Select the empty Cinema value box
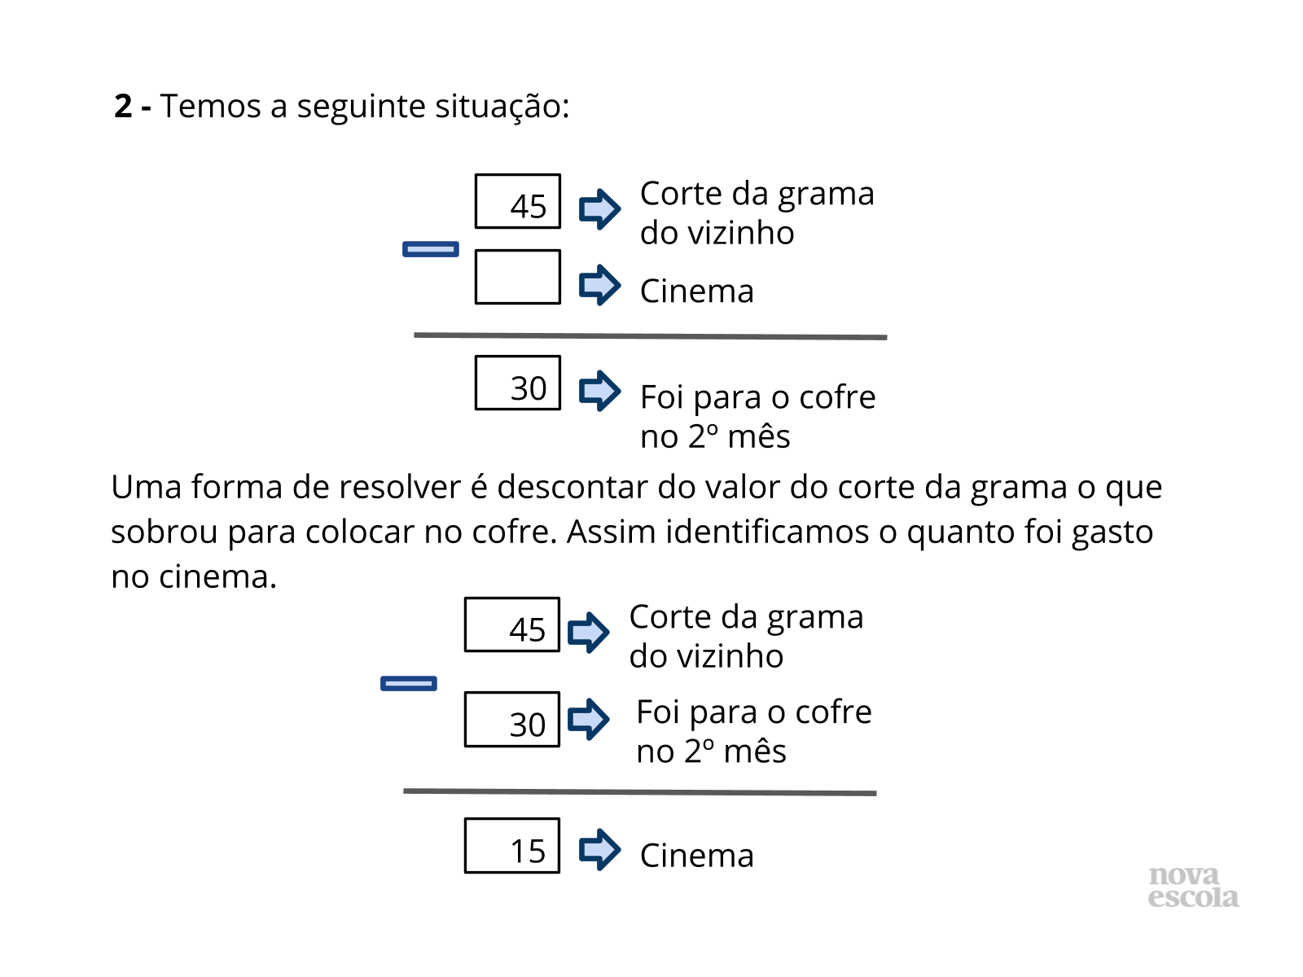Screen dimensions: 1303x977 (x=518, y=277)
